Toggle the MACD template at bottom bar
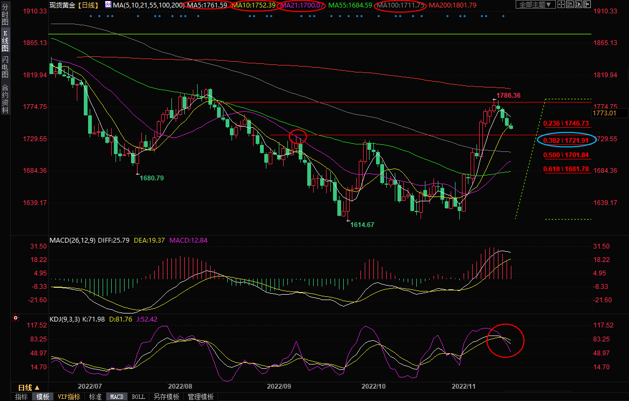 tap(117, 397)
